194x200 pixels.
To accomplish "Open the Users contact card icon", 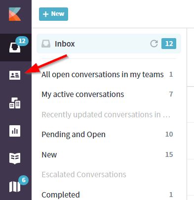I will coord(15,75).
